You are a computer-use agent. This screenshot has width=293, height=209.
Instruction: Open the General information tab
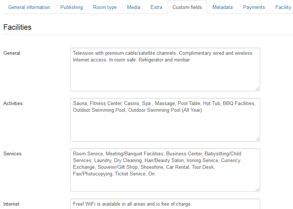29,7
